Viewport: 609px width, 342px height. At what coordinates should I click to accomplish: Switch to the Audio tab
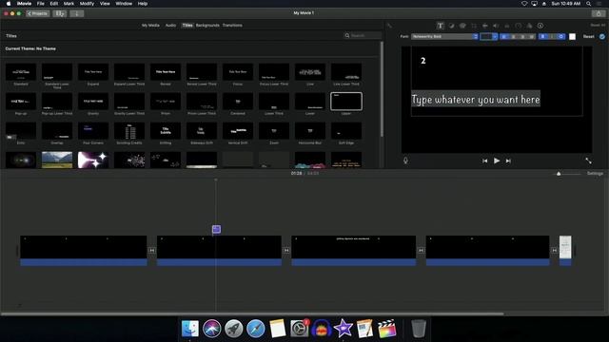(x=170, y=26)
